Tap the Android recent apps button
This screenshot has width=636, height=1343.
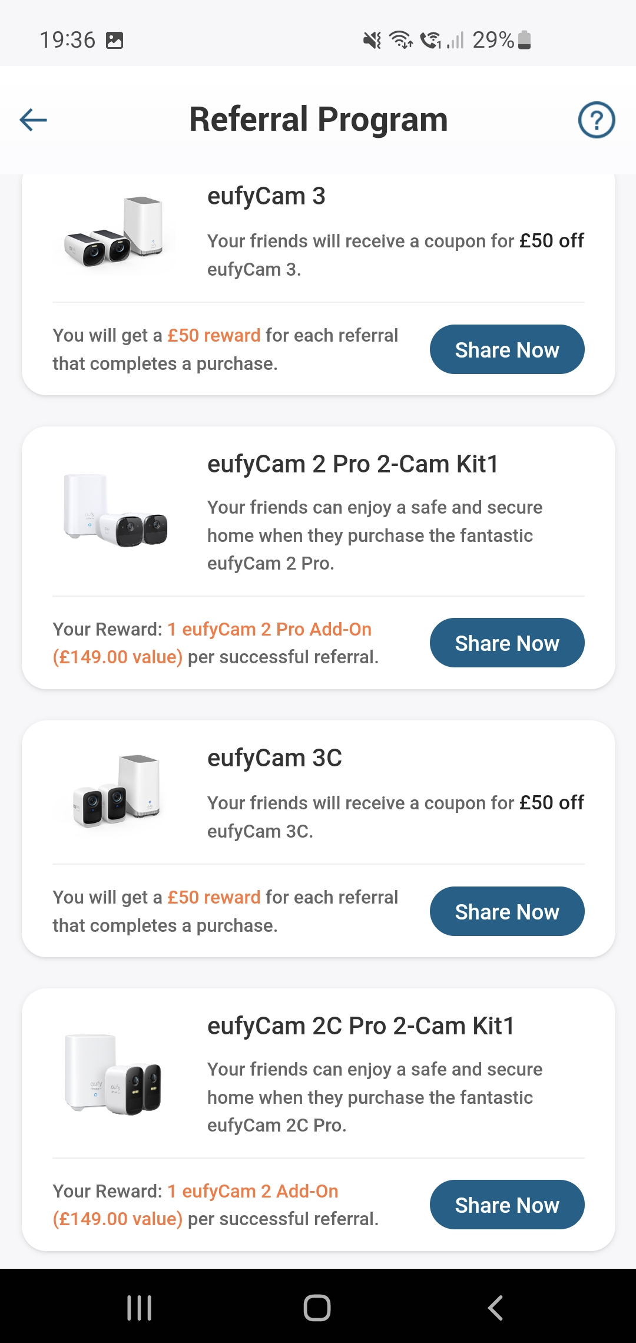tap(140, 1308)
